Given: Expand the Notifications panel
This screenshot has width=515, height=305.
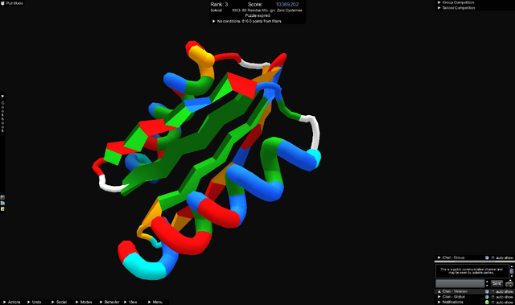Looking at the screenshot, I should 439,302.
